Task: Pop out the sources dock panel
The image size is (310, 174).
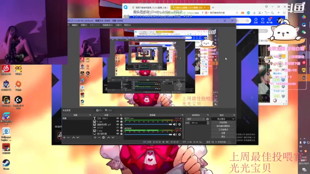Action: (121, 115)
